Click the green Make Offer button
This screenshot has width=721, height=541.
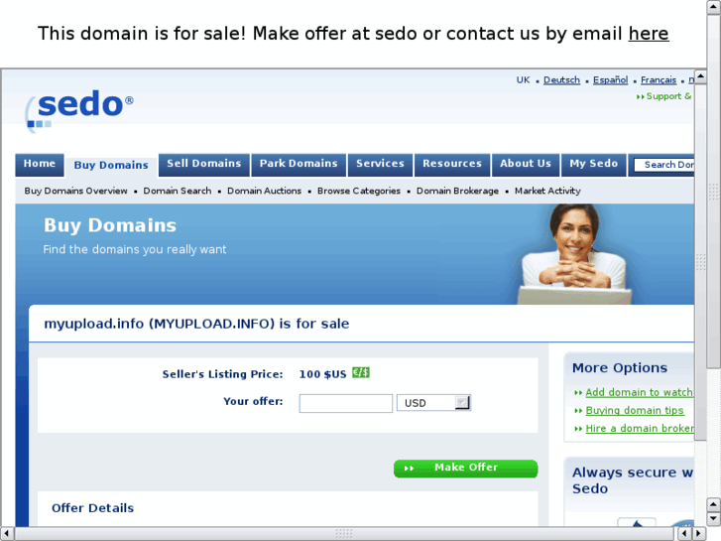coord(465,469)
